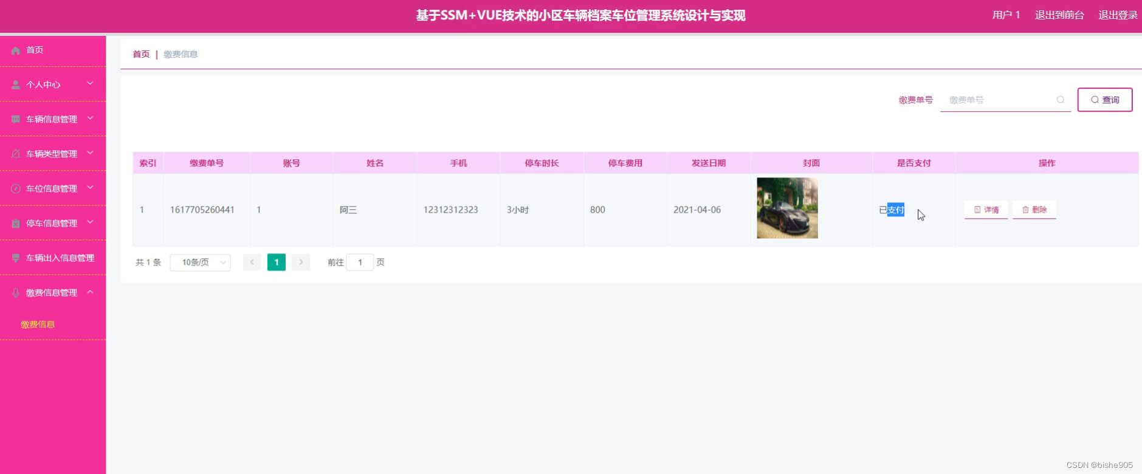The width and height of the screenshot is (1142, 474).
Task: Go to the next page arrow
Action: [x=301, y=263]
